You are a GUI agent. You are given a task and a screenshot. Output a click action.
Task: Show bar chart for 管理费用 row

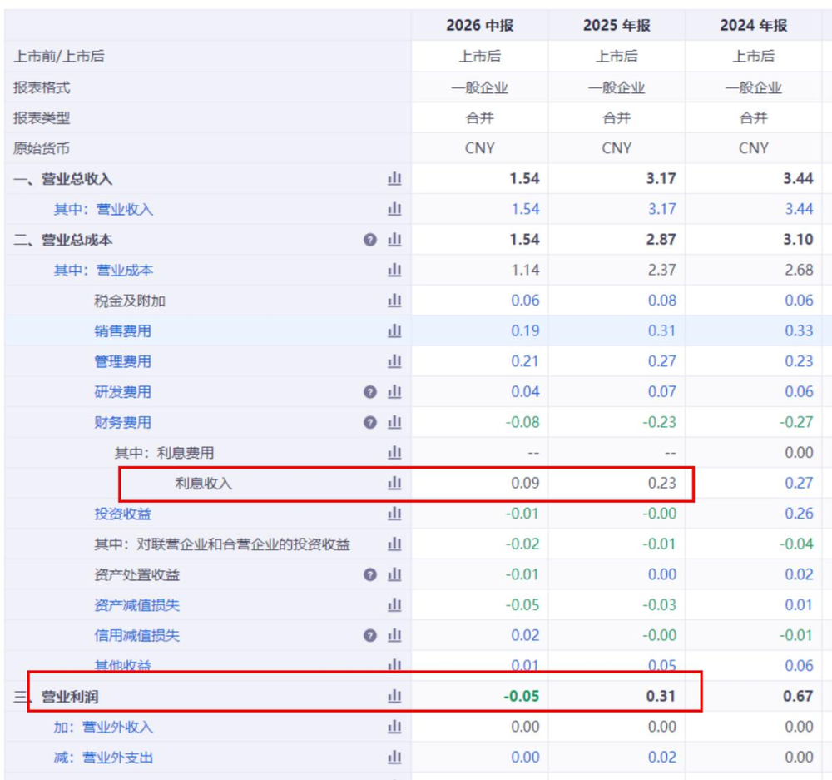pyautogui.click(x=394, y=361)
